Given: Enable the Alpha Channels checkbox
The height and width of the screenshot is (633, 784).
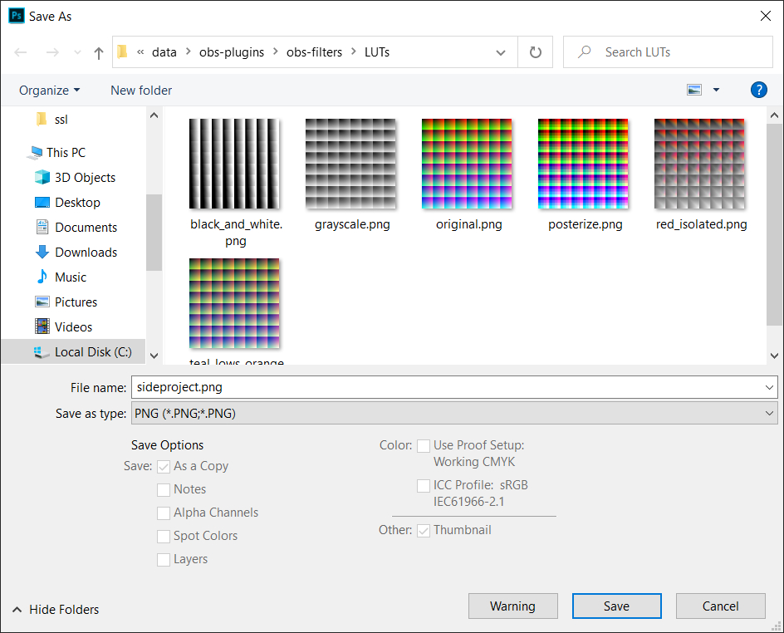Looking at the screenshot, I should (164, 513).
